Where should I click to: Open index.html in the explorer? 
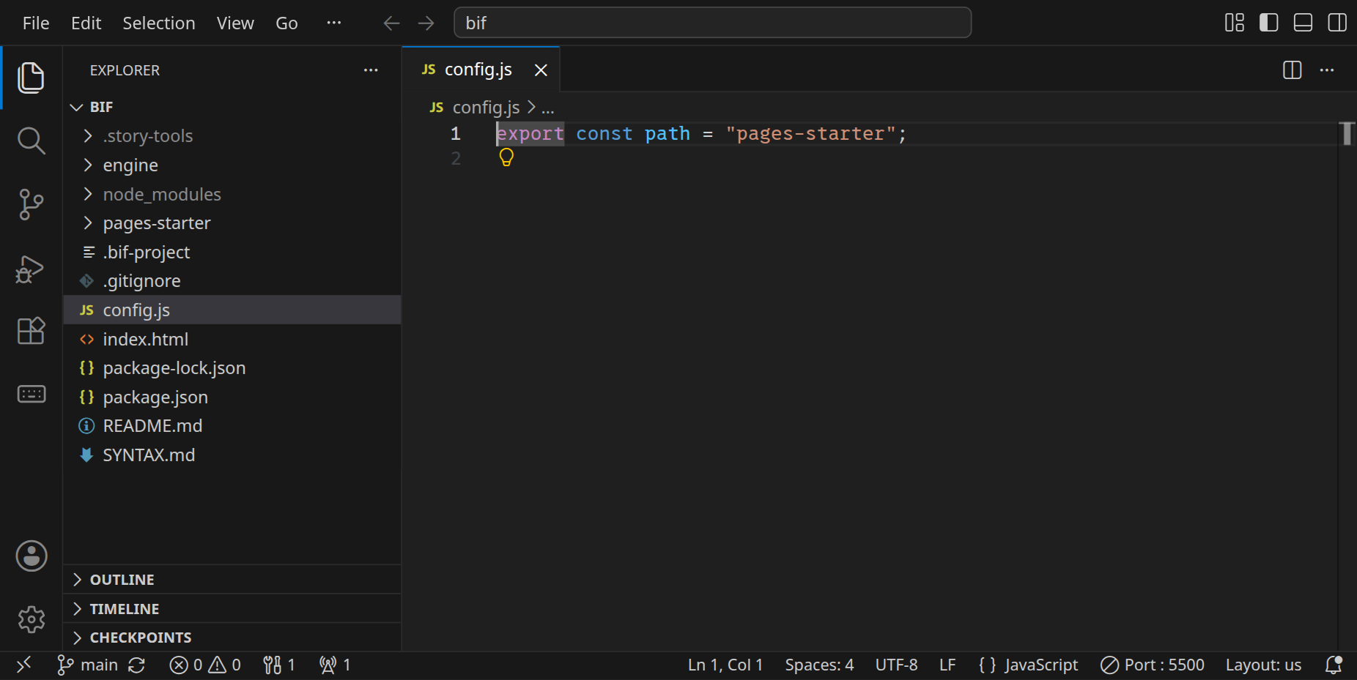pyautogui.click(x=232, y=339)
